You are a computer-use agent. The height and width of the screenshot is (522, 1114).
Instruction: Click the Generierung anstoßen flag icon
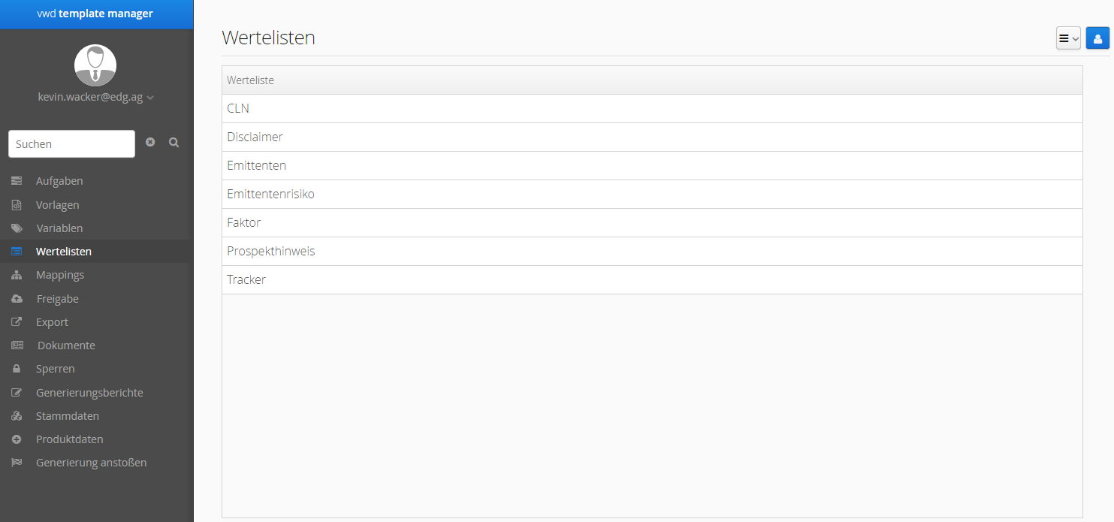click(x=17, y=463)
